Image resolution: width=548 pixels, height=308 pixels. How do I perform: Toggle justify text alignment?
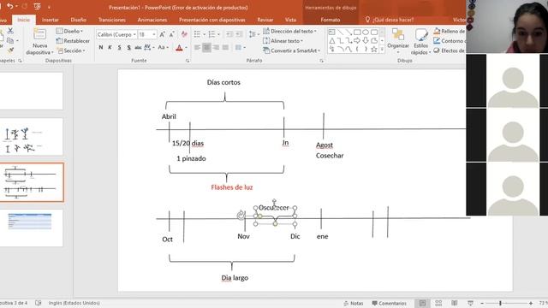point(225,47)
